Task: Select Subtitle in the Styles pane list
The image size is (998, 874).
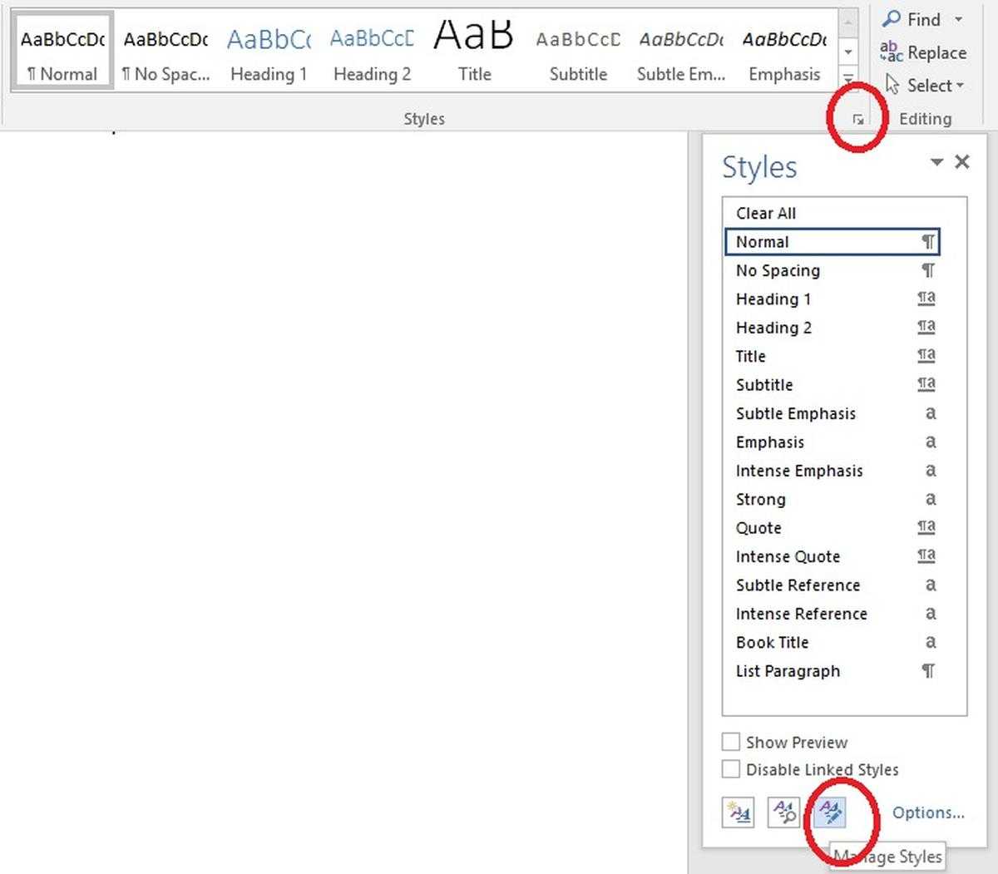Action: pyautogui.click(x=832, y=385)
